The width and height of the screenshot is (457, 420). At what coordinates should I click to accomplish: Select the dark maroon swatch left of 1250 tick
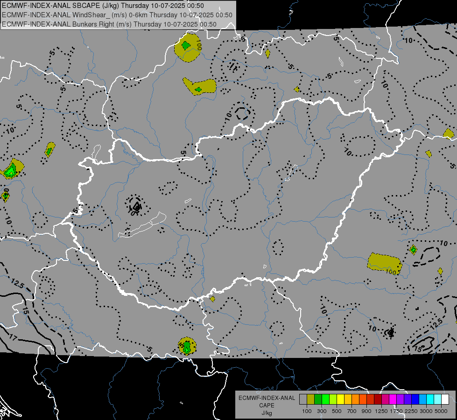pyautogui.click(x=378, y=399)
